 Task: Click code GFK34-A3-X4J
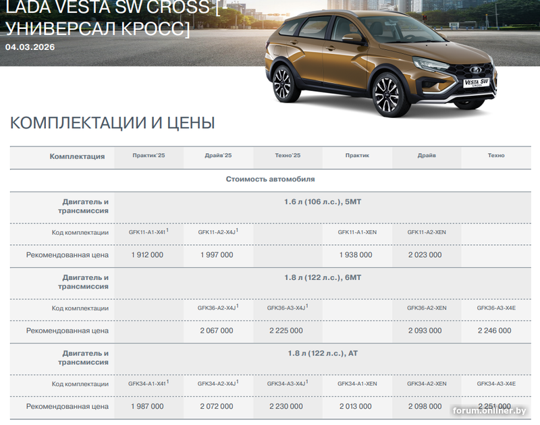pyautogui.click(x=288, y=383)
